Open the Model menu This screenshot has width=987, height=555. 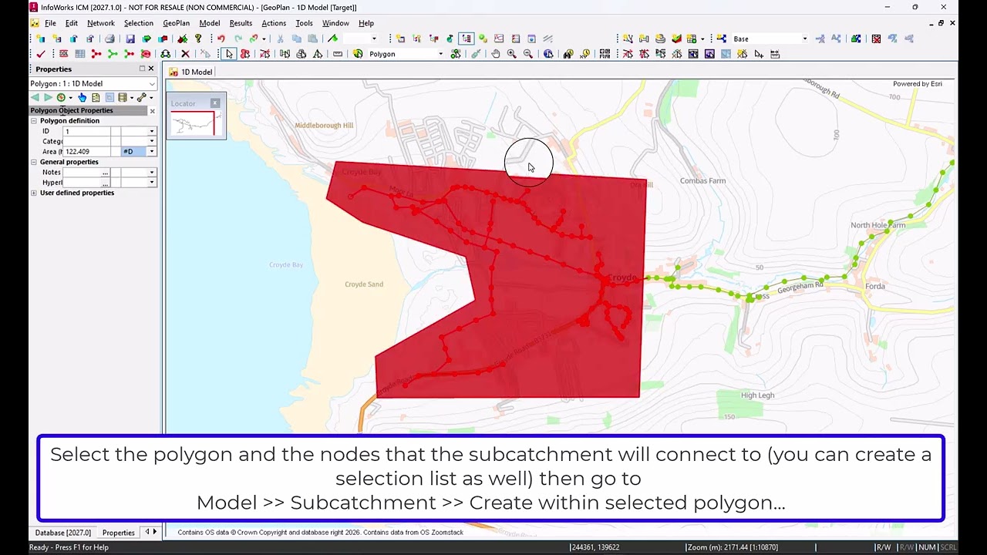coord(210,23)
